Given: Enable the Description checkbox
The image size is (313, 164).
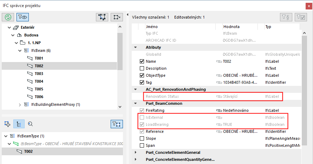Looking at the screenshot, I should click(142, 68).
